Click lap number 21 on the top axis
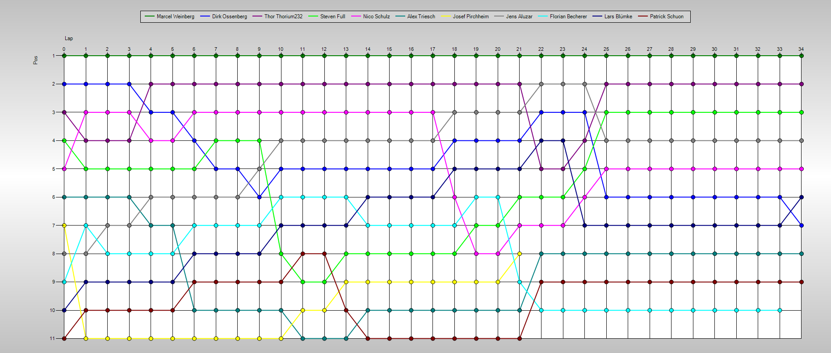Viewport: 831px width, 353px height. pos(519,49)
